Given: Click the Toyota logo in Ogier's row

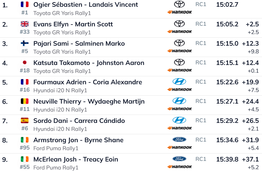Looking at the screenshot, I should [x=179, y=4].
